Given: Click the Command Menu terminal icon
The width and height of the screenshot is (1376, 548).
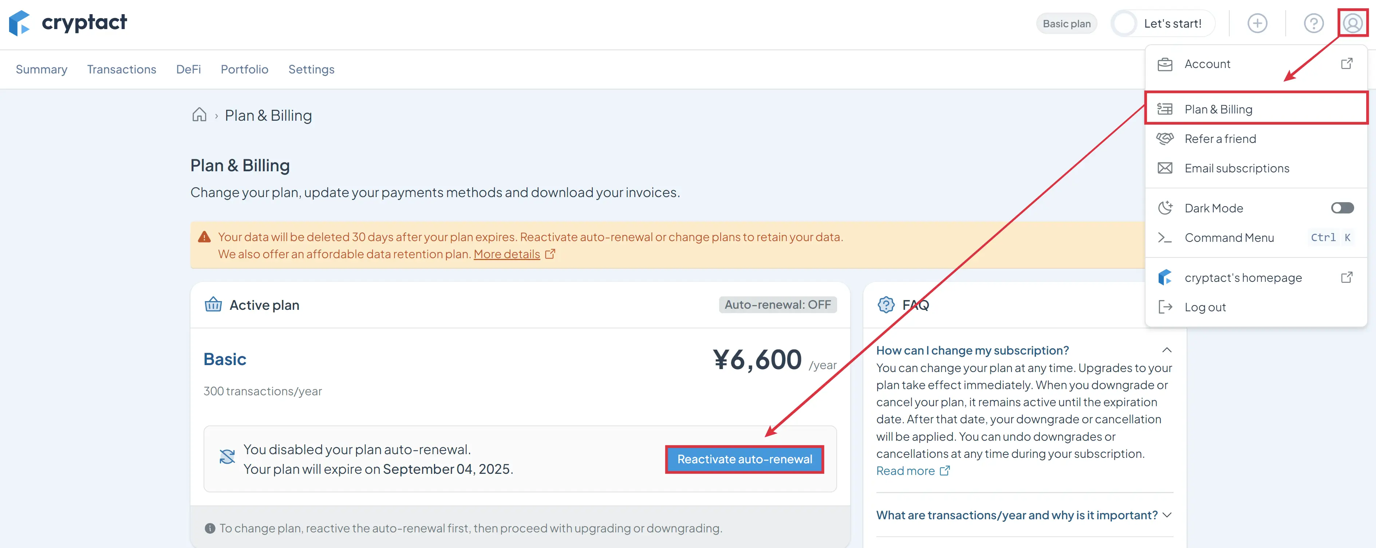Looking at the screenshot, I should pyautogui.click(x=1164, y=237).
